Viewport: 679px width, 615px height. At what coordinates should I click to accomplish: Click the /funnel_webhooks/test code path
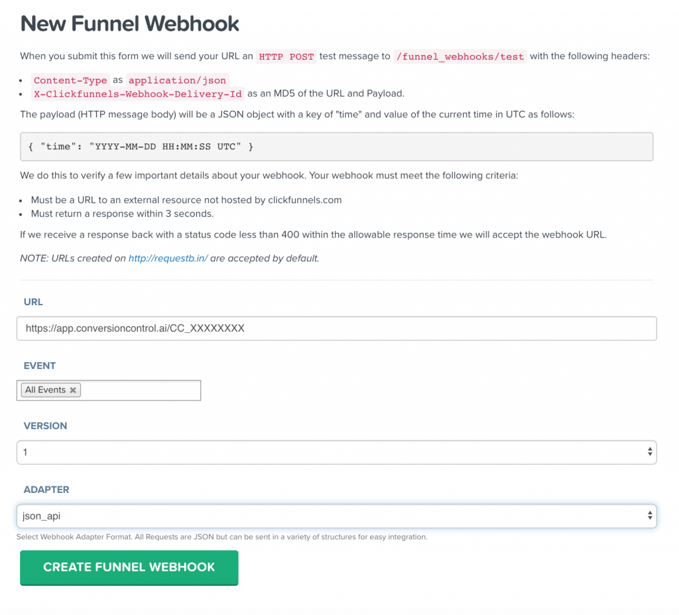(x=460, y=56)
